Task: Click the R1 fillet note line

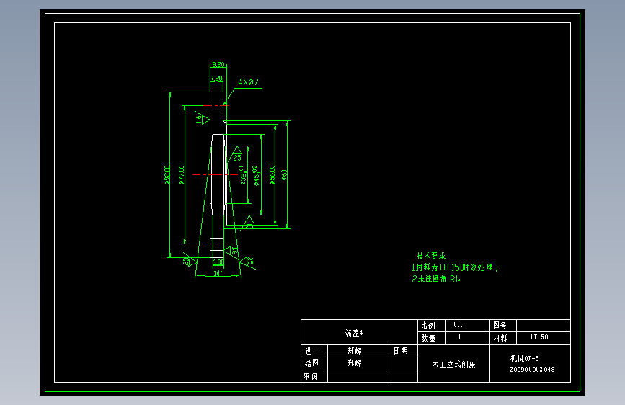Action: [x=436, y=279]
